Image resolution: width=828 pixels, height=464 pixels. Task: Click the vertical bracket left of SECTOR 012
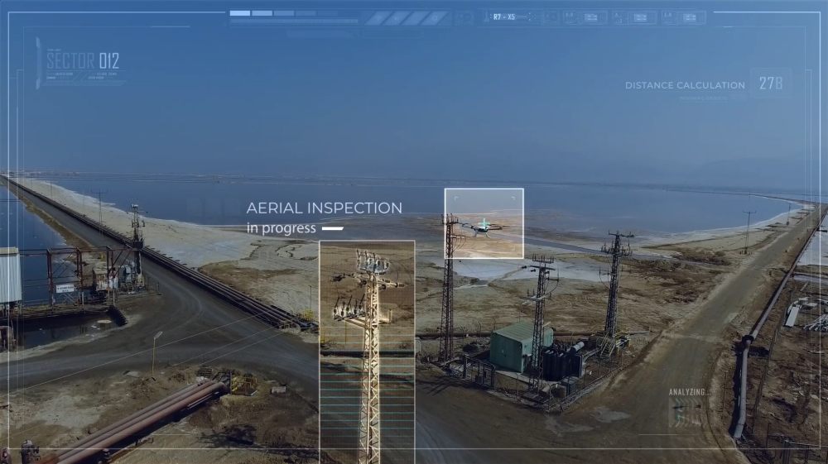[x=38, y=63]
